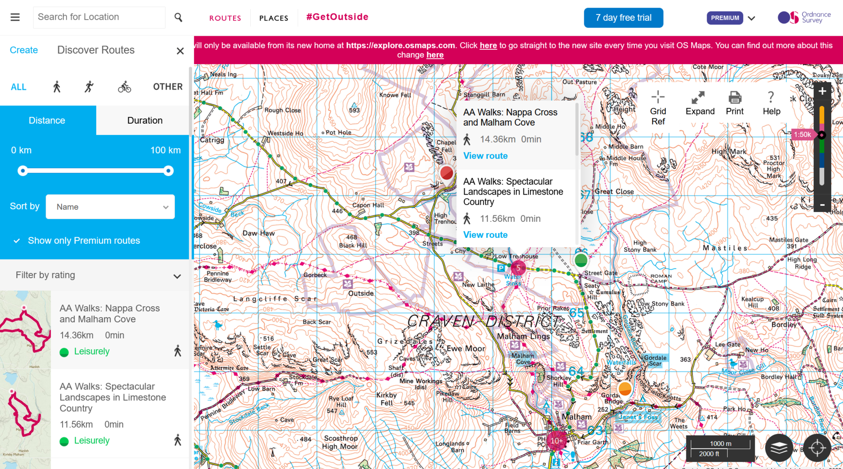Open the 5 routes cluster marker
The image size is (843, 469).
(518, 268)
